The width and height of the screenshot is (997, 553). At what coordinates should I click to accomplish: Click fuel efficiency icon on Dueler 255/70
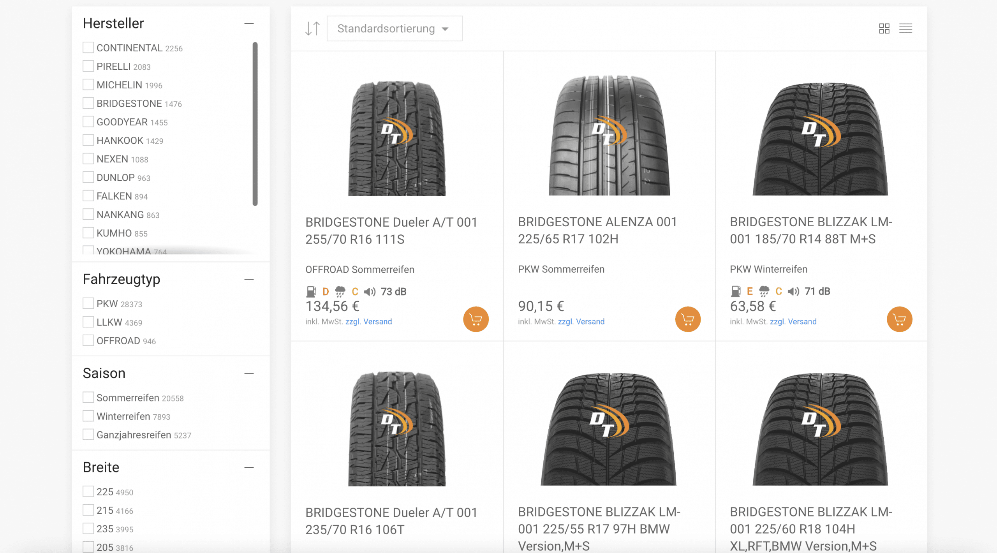311,291
